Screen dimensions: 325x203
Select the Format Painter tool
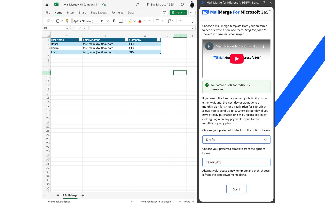tap(67, 21)
